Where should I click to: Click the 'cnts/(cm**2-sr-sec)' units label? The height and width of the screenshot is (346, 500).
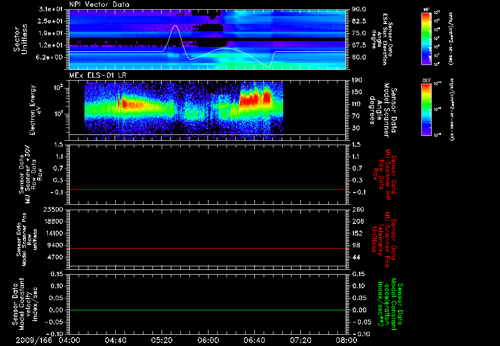(x=451, y=38)
